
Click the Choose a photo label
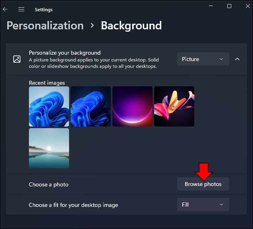click(49, 184)
